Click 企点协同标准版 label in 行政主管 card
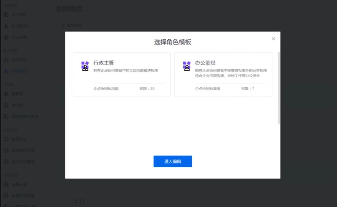 tap(106, 88)
